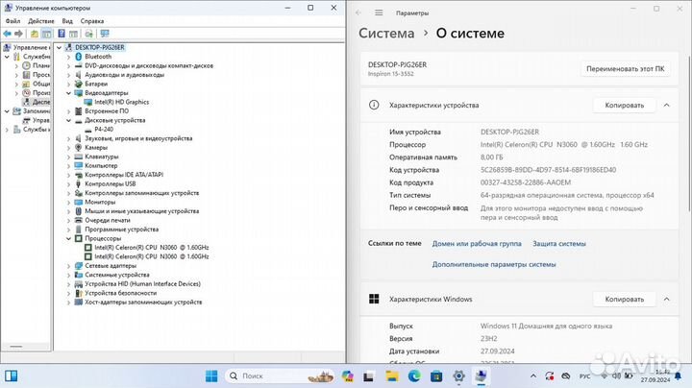The height and width of the screenshot is (388, 692).
Task: Select Хост-адаптеры запоминающих устройств item
Action: 143,302
